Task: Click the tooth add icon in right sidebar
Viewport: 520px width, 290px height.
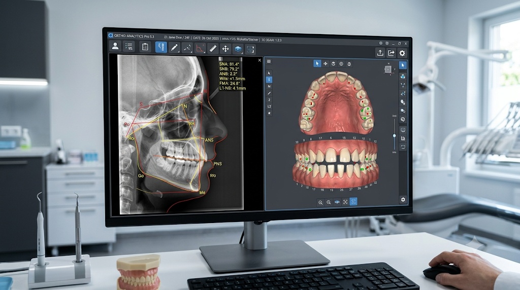Action: tap(403, 102)
